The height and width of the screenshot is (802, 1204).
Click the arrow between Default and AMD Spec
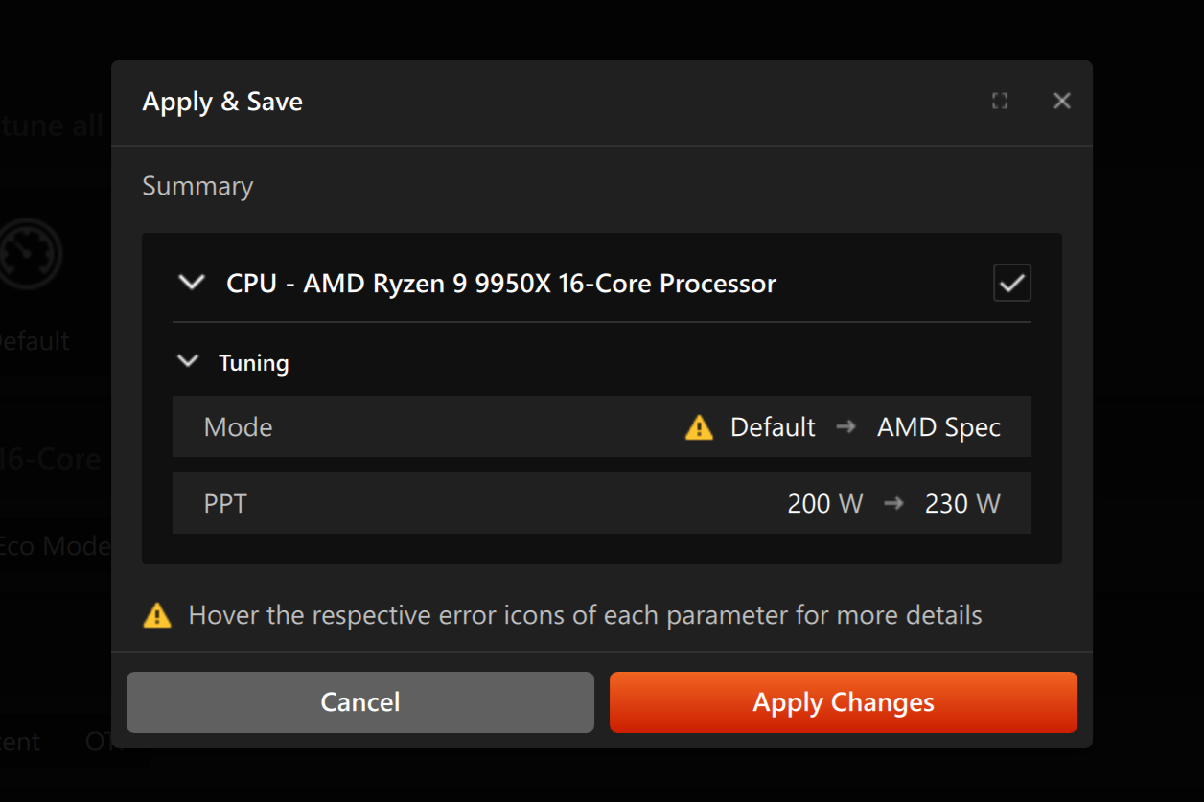coord(846,427)
